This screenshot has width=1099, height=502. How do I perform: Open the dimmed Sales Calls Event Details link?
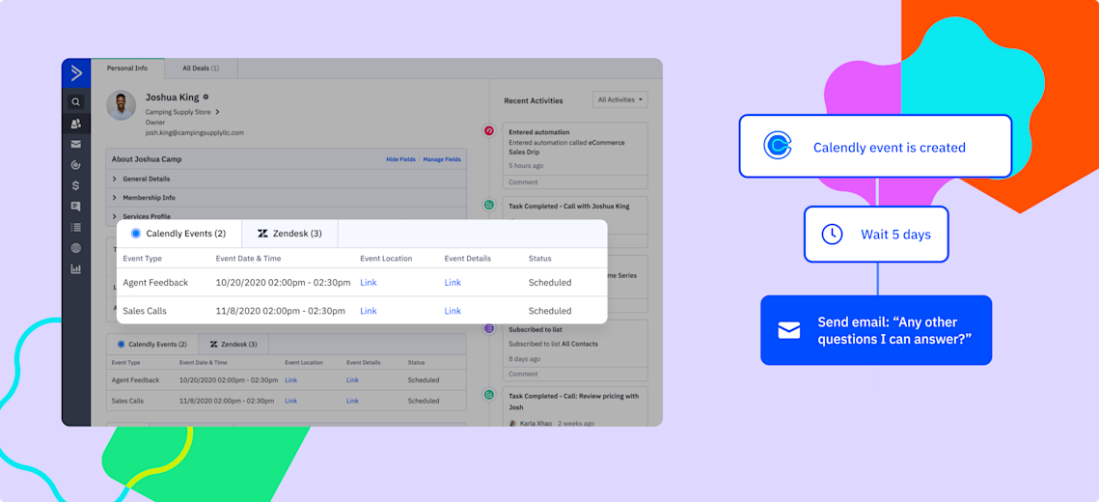[352, 401]
